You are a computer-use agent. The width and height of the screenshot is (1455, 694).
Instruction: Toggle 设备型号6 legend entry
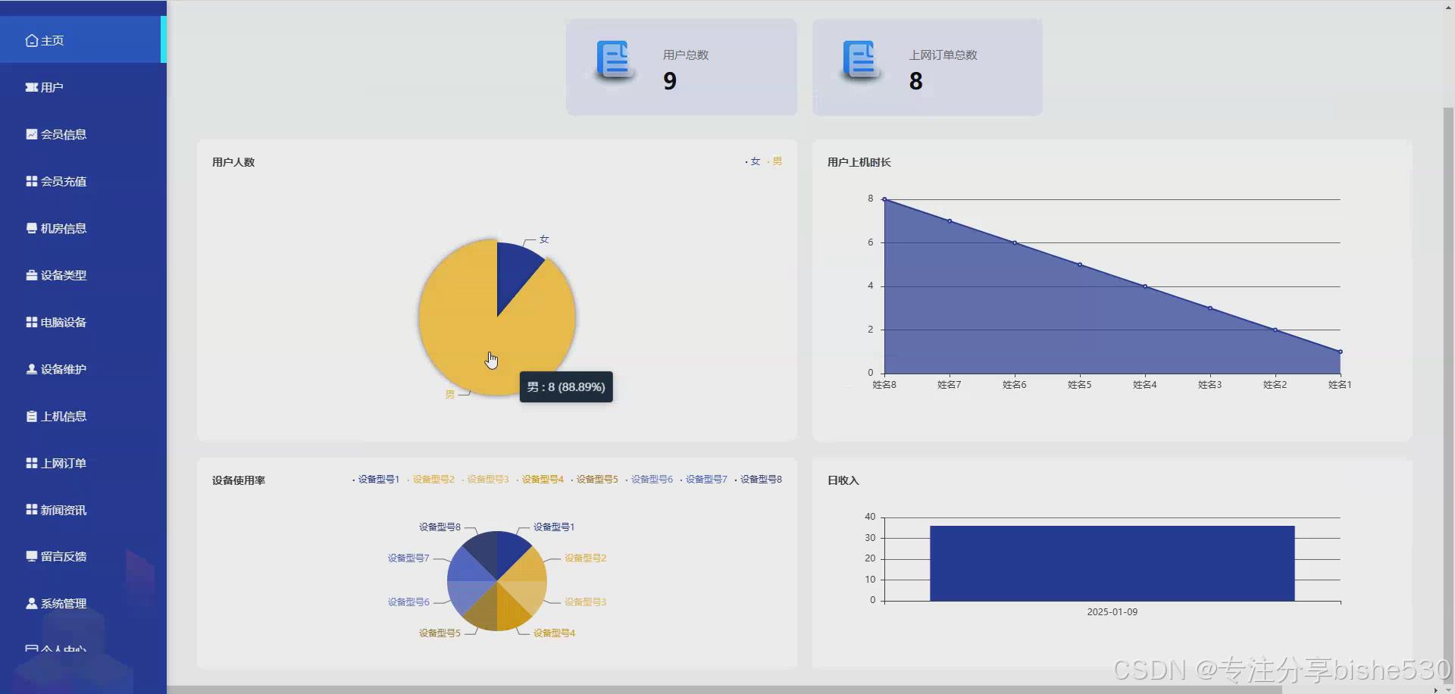pos(649,479)
